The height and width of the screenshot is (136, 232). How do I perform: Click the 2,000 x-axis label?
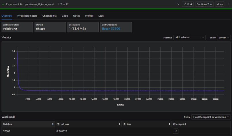28,99
